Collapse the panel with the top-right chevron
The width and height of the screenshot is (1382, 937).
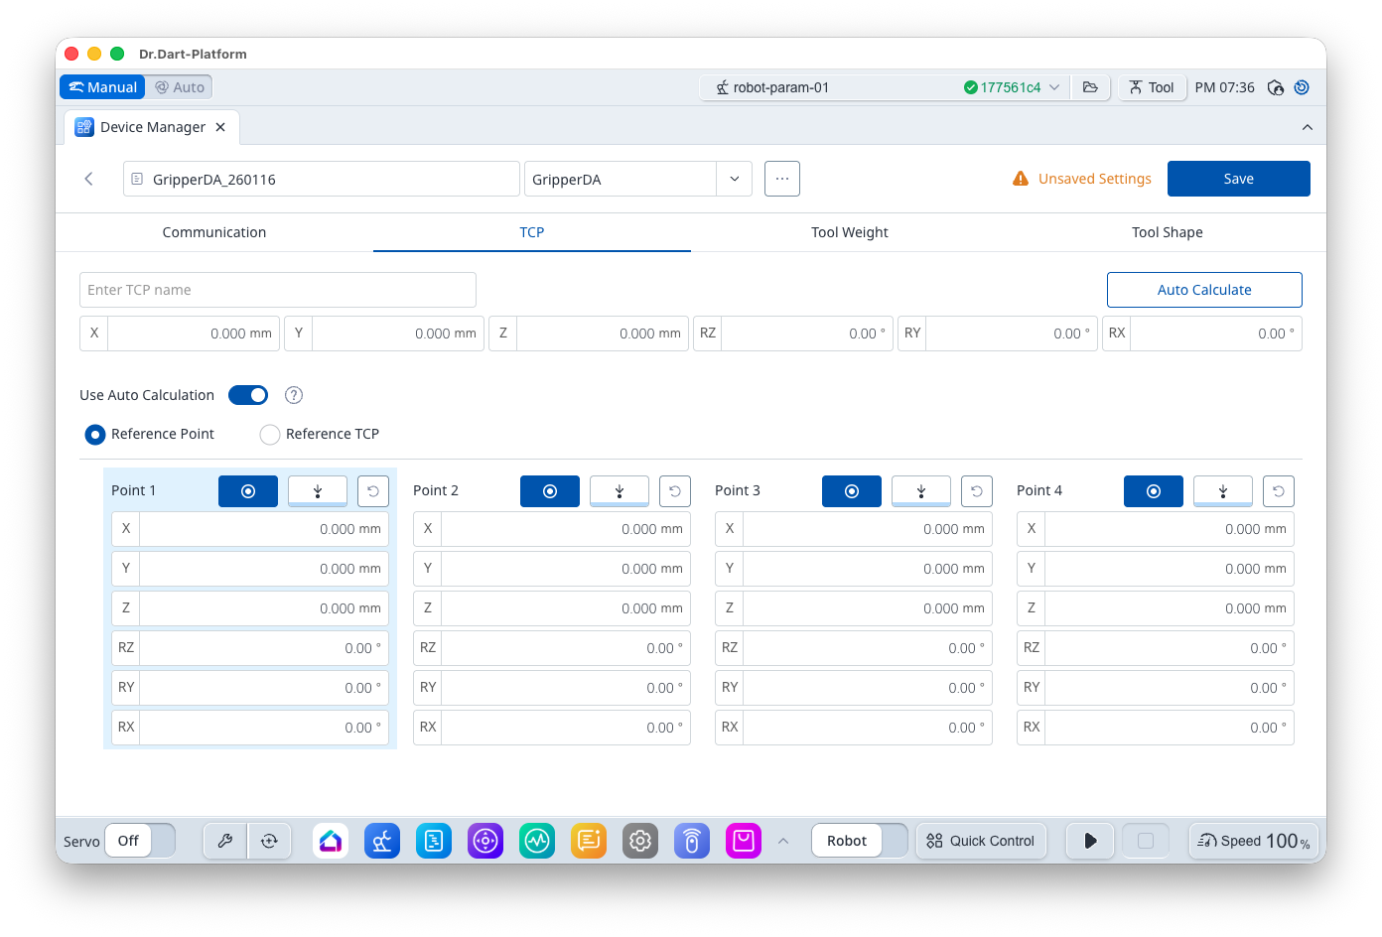(x=1308, y=127)
